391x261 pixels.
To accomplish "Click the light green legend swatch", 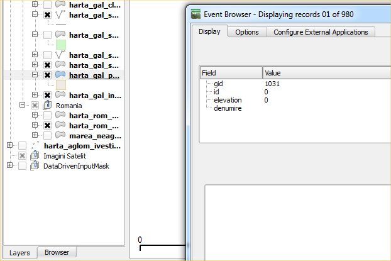I will click(61, 45).
